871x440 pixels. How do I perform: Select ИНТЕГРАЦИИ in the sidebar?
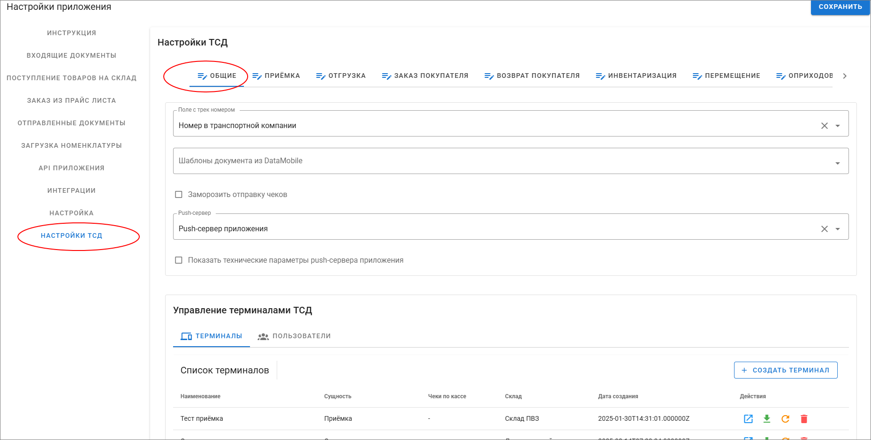point(71,190)
